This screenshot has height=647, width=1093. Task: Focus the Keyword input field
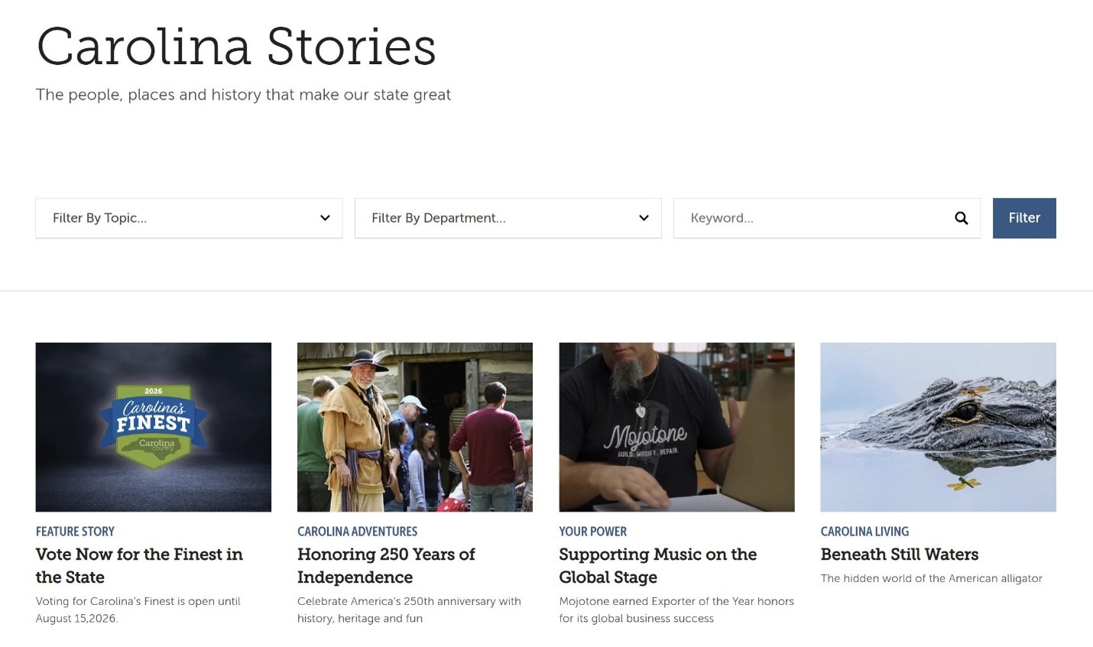(x=827, y=218)
